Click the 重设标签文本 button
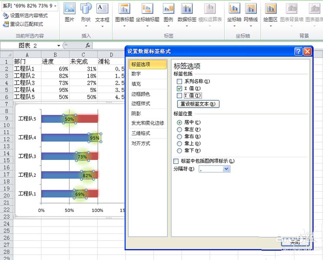The width and height of the screenshot is (323, 260). pos(198,104)
